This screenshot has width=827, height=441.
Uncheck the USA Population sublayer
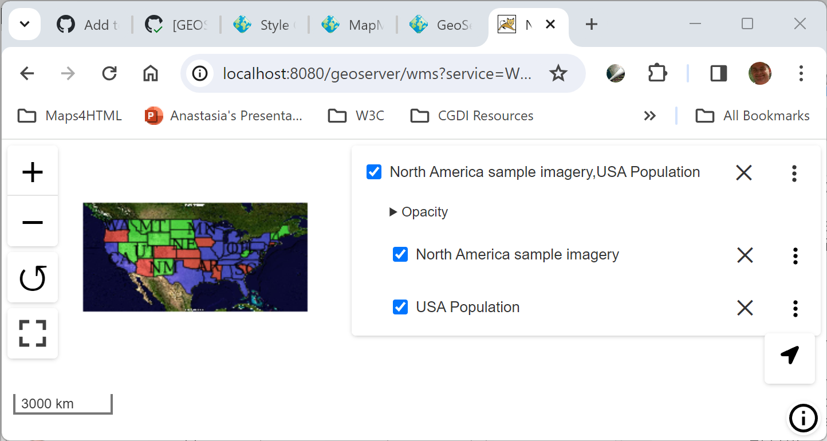[400, 307]
